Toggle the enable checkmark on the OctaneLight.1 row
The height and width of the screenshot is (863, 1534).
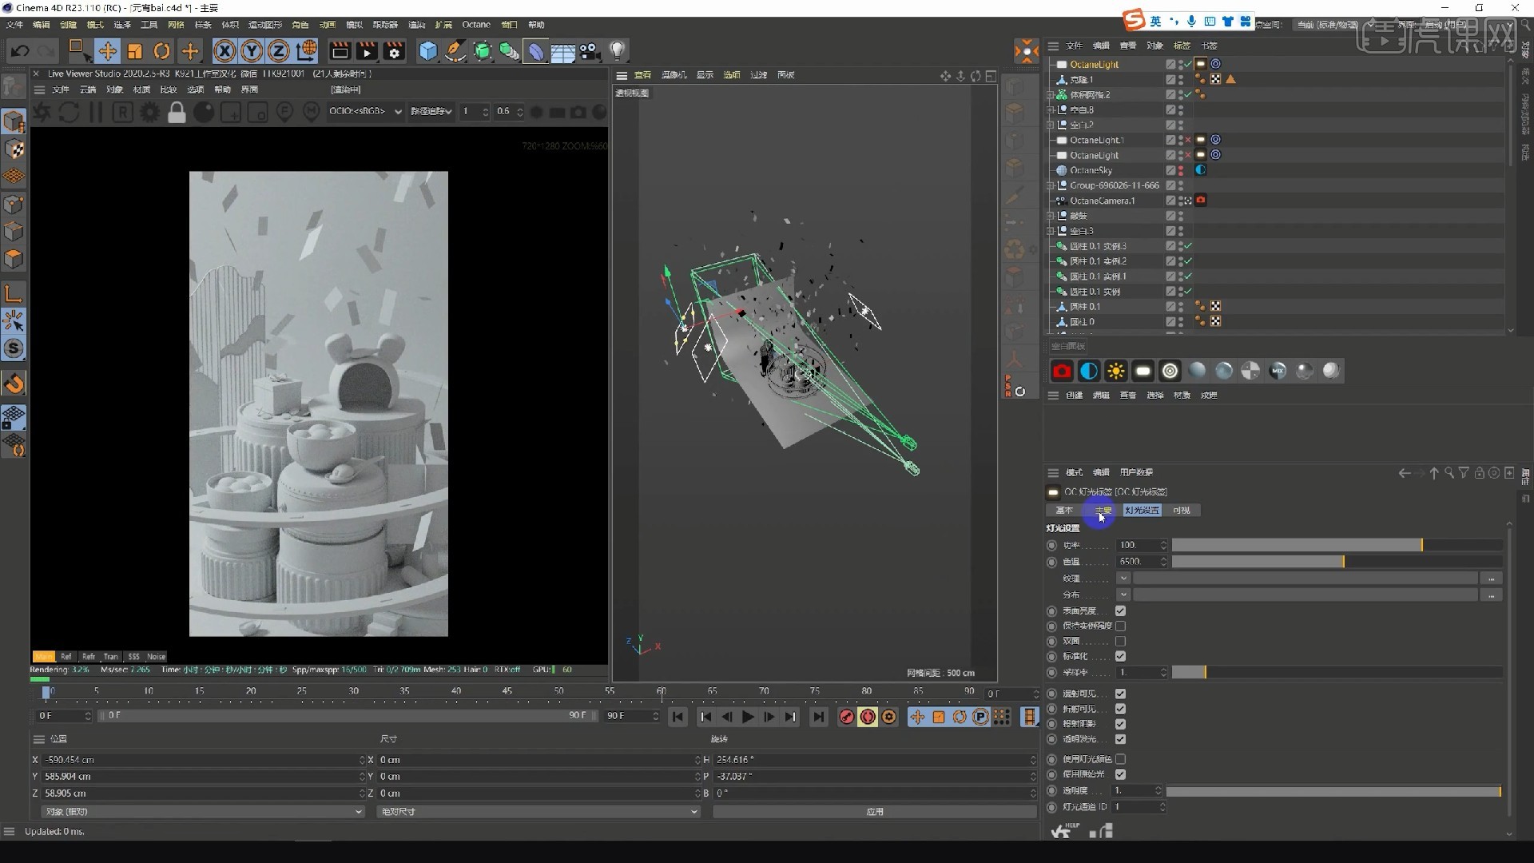pos(1188,140)
